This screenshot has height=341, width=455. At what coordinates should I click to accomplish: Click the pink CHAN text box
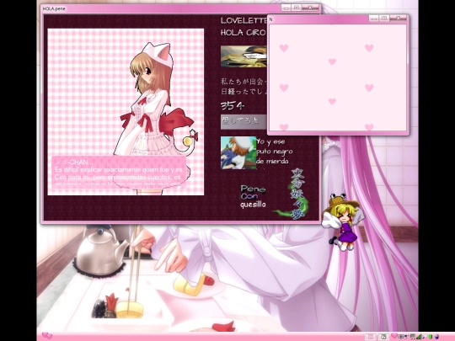[119, 173]
